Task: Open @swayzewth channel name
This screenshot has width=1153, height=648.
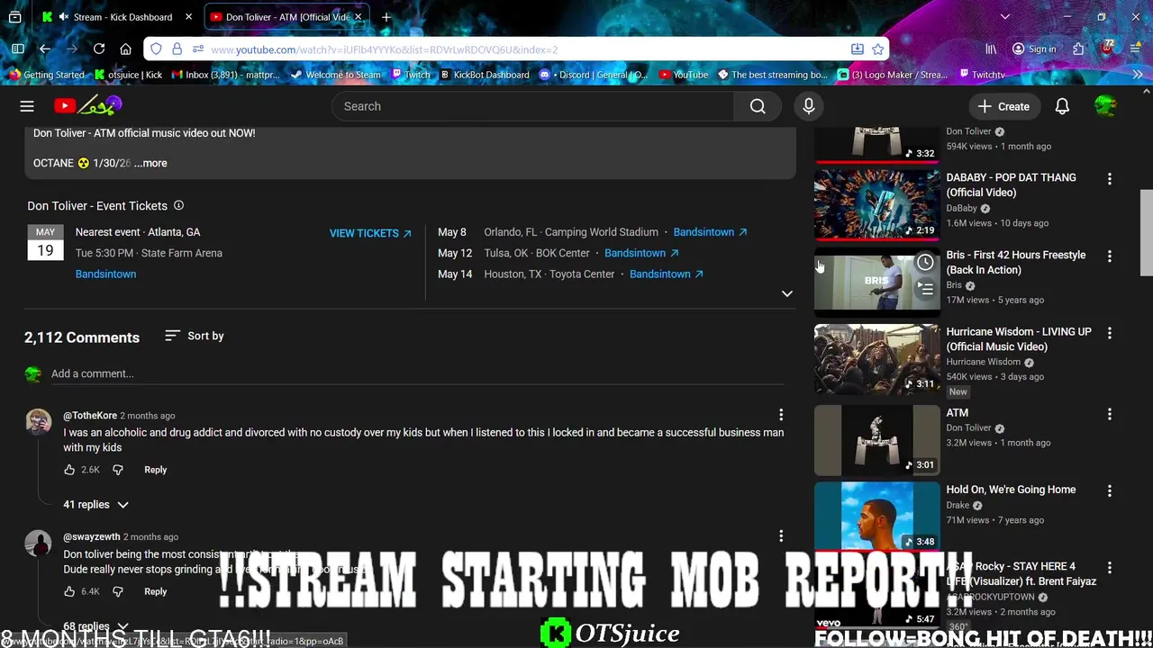Action: 91,537
